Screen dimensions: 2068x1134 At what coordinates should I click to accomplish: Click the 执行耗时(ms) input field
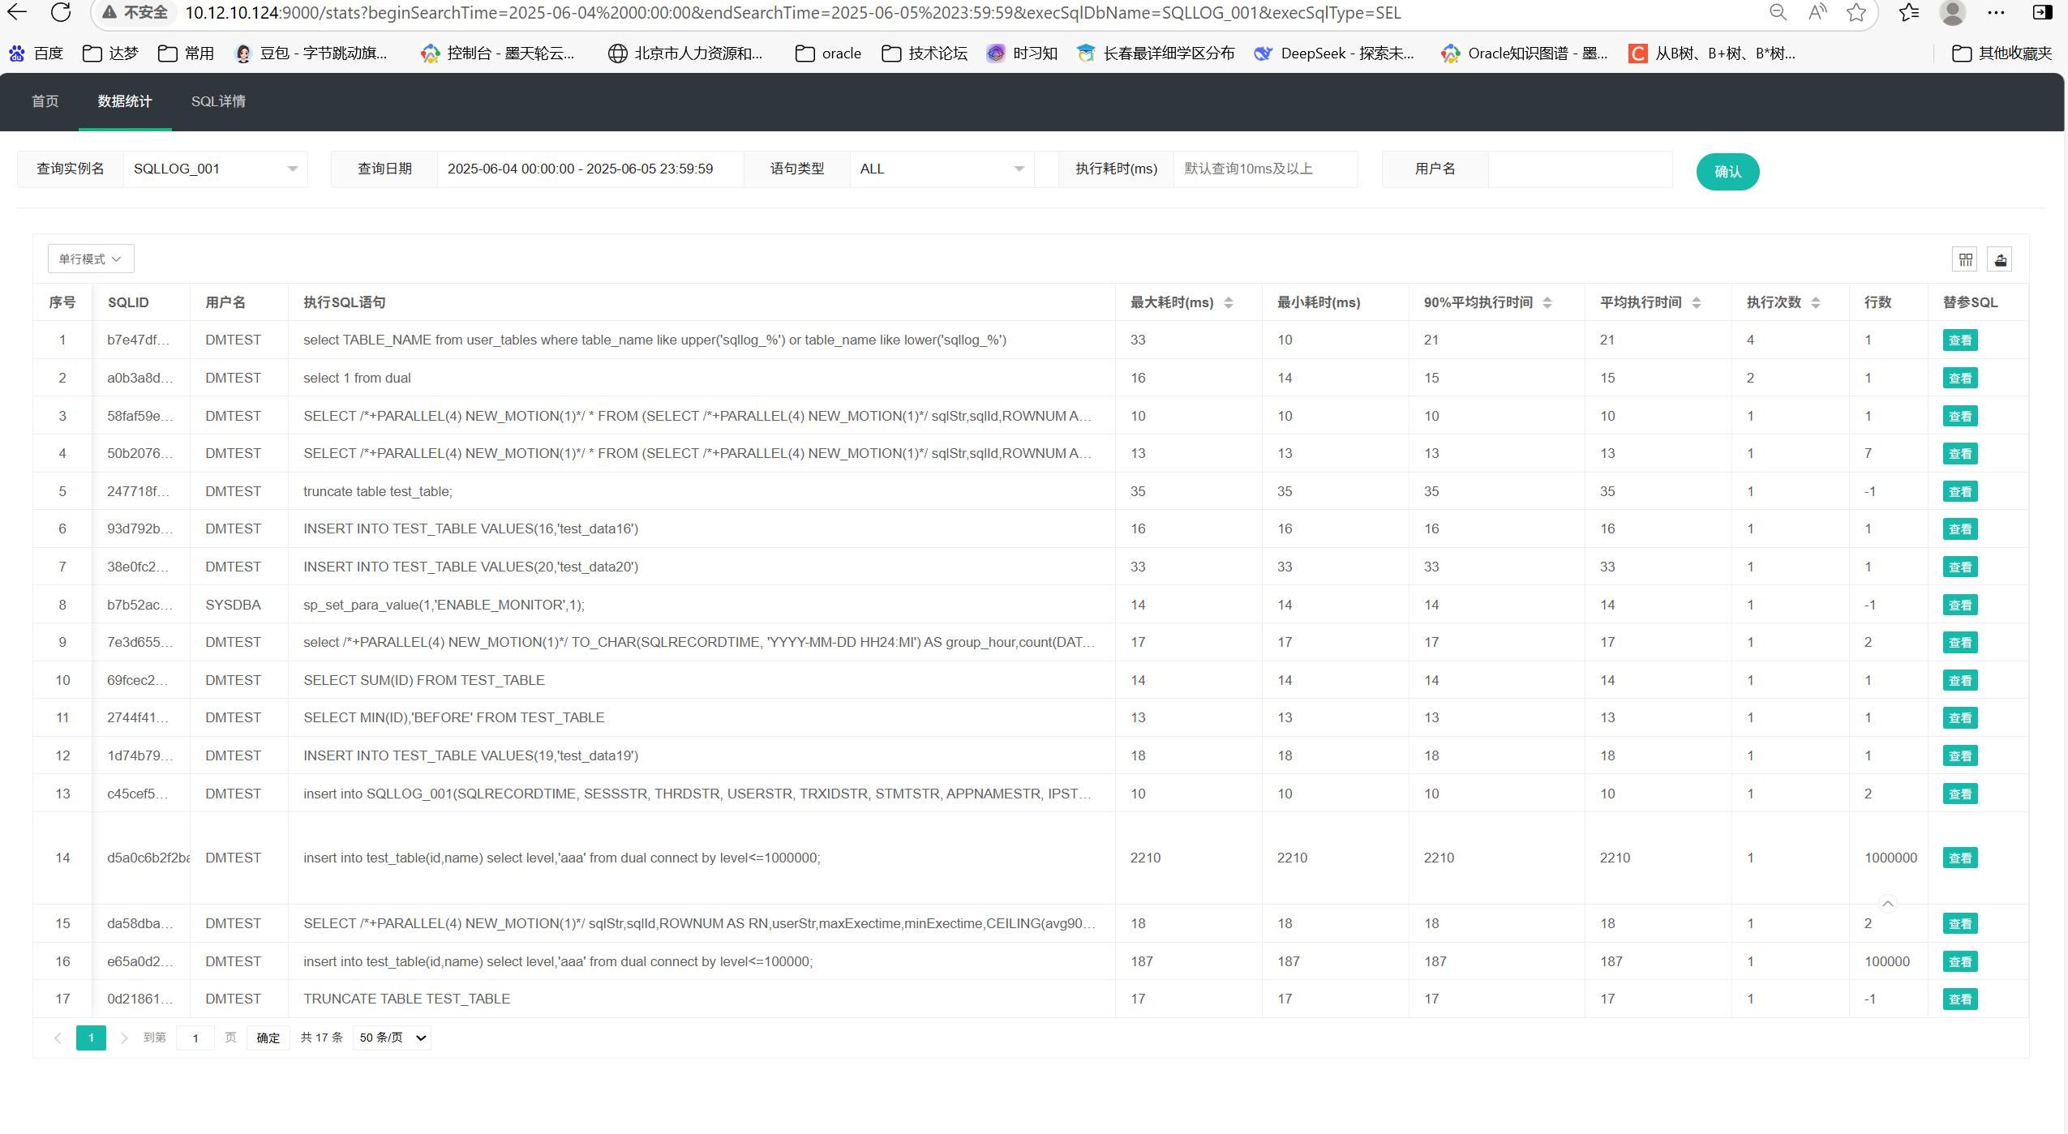pyautogui.click(x=1264, y=169)
